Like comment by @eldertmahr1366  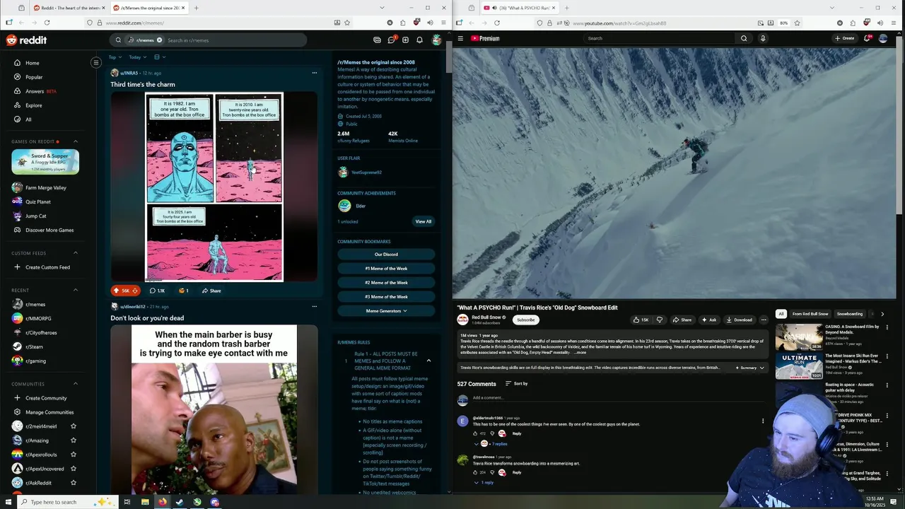click(475, 433)
